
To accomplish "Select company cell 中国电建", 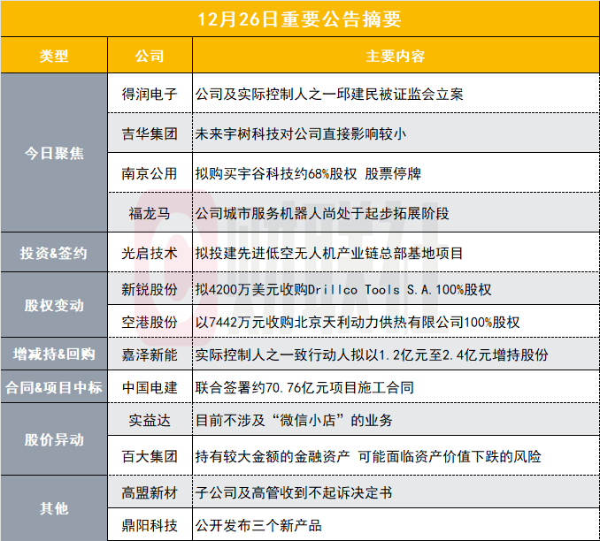I will pos(150,387).
